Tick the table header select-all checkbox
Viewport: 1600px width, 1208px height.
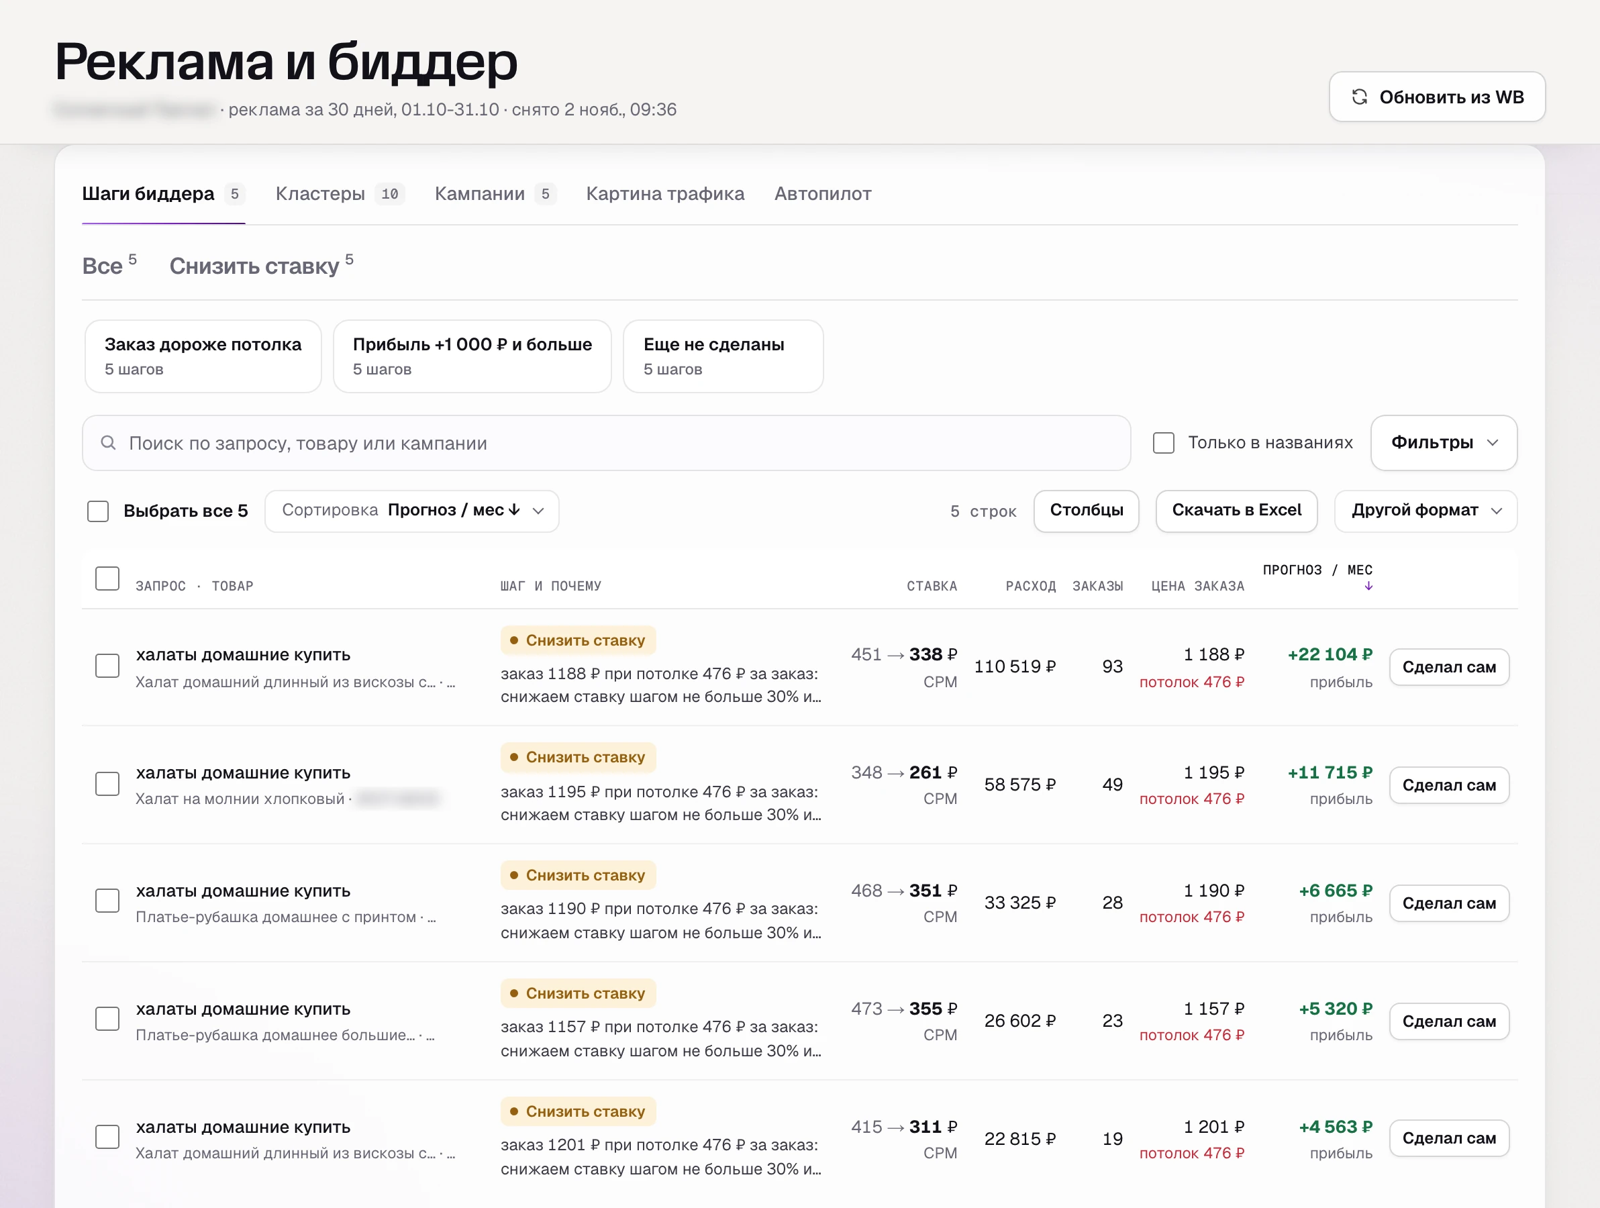click(x=107, y=578)
